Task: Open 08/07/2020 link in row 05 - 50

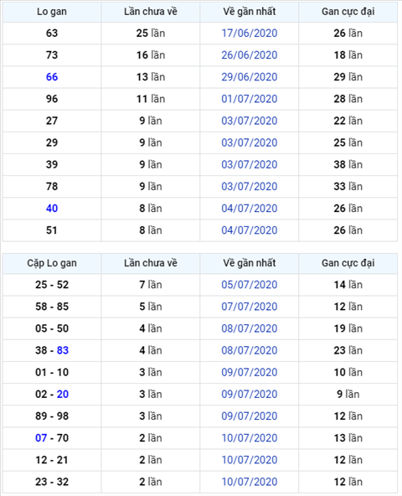Action: (250, 328)
